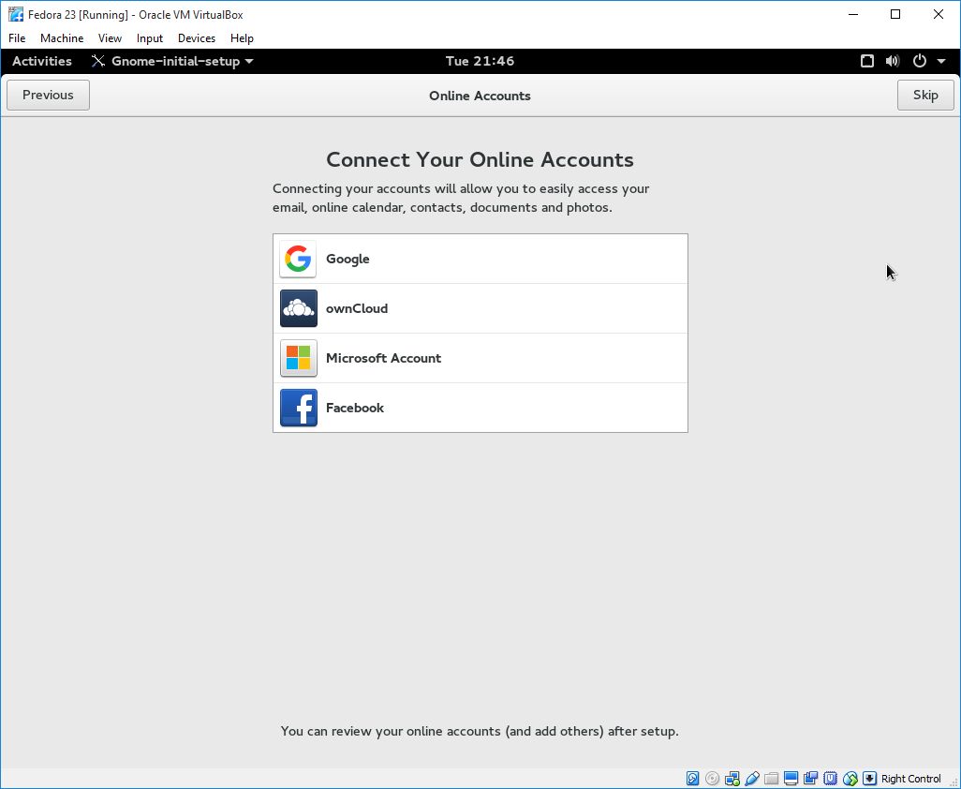Go back with the Previous button
961x789 pixels.
pyautogui.click(x=48, y=95)
